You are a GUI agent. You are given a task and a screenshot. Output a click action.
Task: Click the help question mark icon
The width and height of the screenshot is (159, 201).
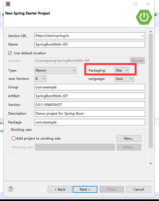coord(11,189)
